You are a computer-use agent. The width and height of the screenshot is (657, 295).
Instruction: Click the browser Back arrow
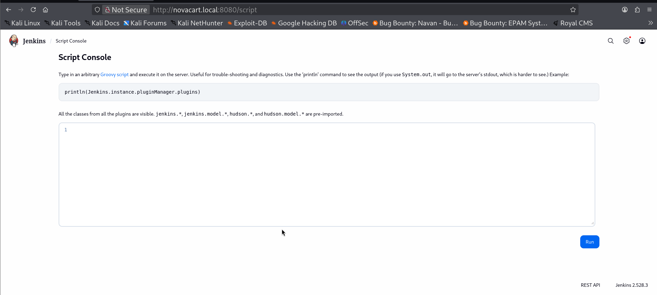pyautogui.click(x=9, y=10)
